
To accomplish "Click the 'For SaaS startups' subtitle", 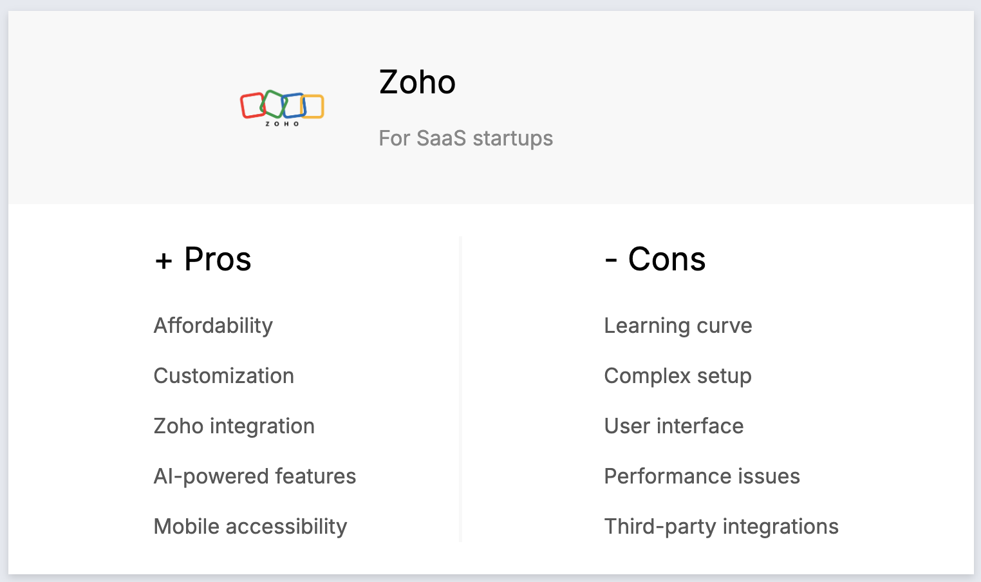I will pyautogui.click(x=465, y=138).
